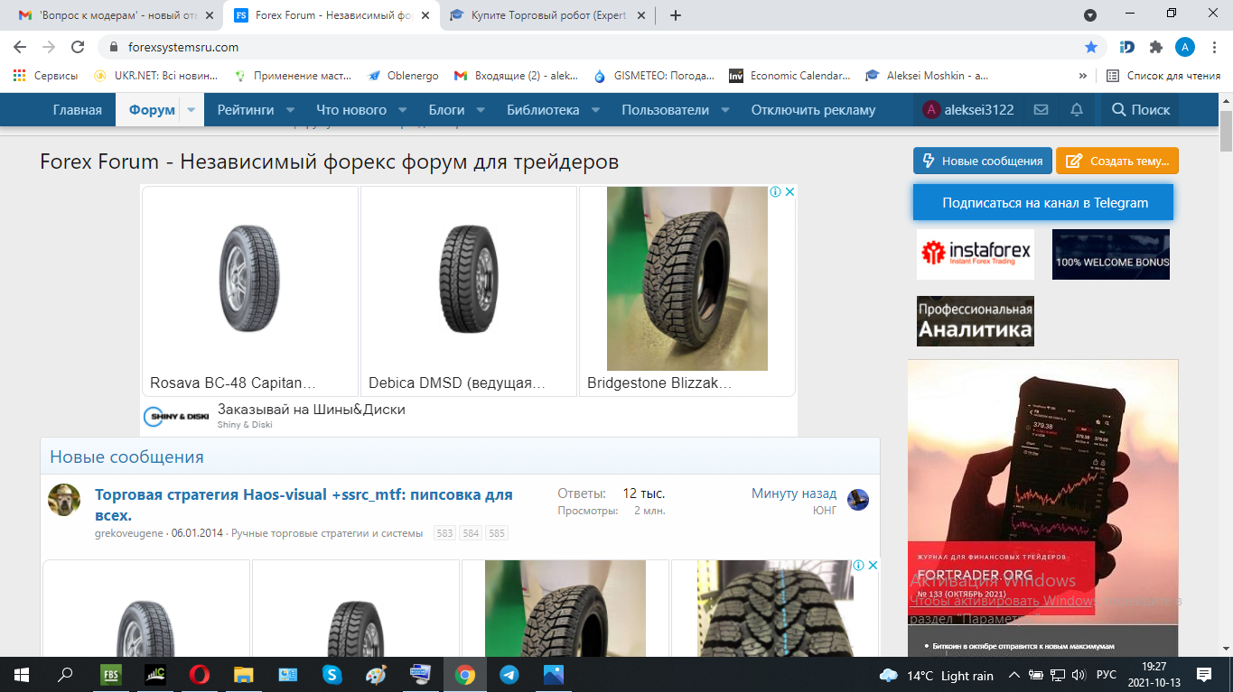
Task: Open Telegram from the Windows taskbar
Action: (x=509, y=675)
